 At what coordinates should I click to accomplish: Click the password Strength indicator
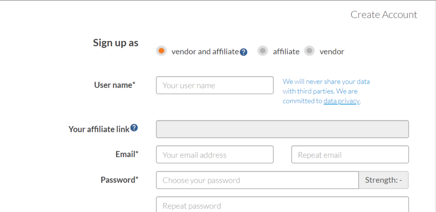click(x=384, y=180)
